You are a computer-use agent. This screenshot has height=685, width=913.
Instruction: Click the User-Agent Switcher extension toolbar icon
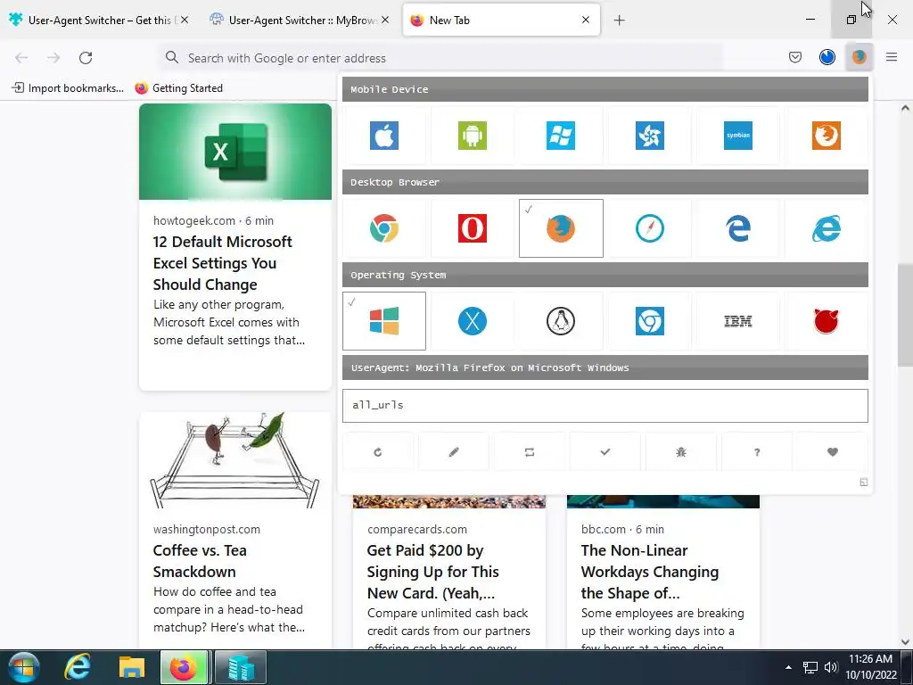click(x=859, y=57)
